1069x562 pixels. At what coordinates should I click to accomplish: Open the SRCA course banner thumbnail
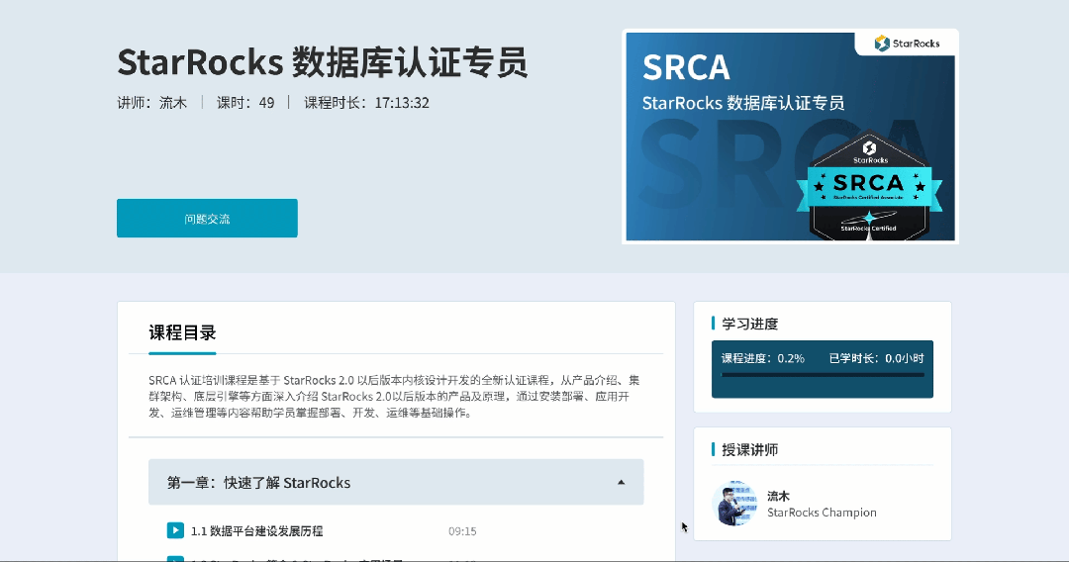790,137
